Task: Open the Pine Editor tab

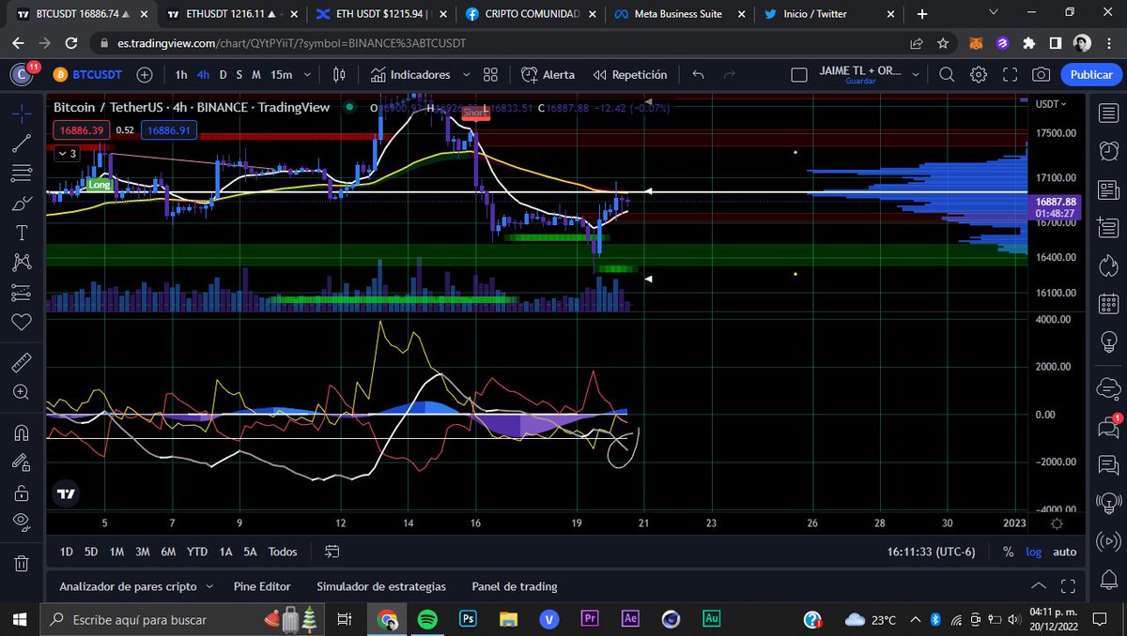Action: tap(262, 586)
